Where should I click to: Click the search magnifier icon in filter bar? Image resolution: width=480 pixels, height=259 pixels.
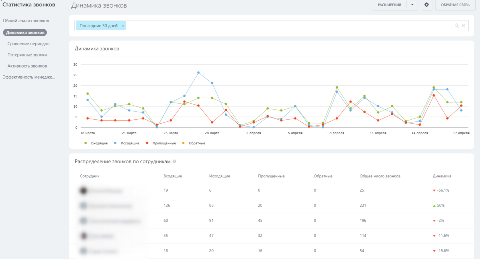[457, 26]
